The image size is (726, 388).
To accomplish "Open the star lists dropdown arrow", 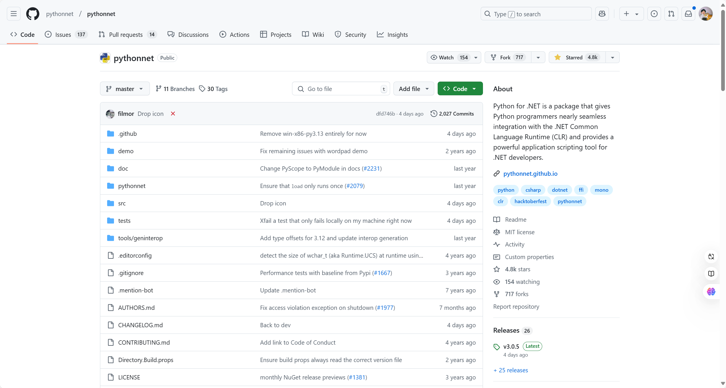I will (x=612, y=57).
